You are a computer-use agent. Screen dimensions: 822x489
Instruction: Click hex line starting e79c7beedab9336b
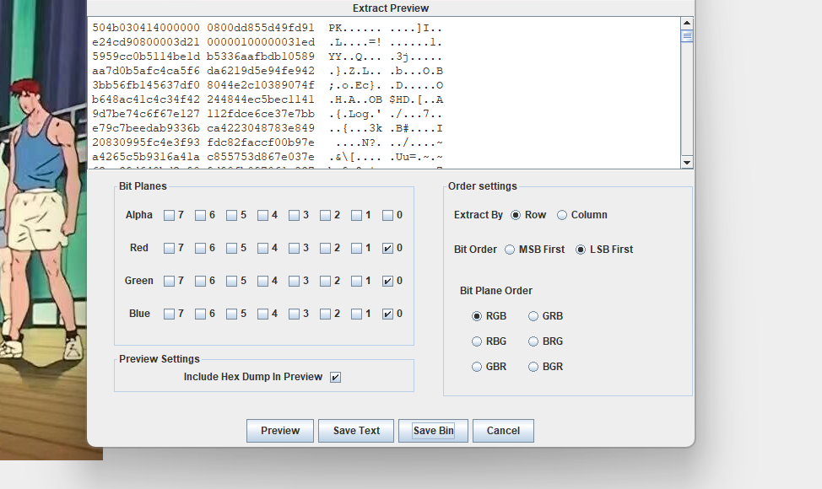[x=268, y=128]
